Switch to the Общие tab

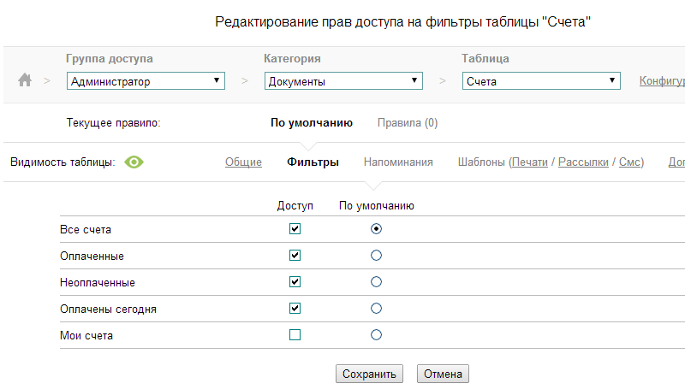pyautogui.click(x=243, y=162)
